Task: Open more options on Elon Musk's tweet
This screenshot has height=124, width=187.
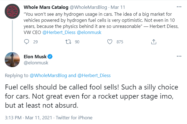Action: coord(179,57)
